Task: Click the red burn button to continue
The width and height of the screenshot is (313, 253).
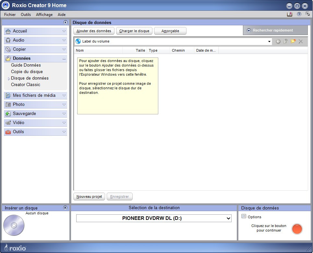Action: point(297,229)
